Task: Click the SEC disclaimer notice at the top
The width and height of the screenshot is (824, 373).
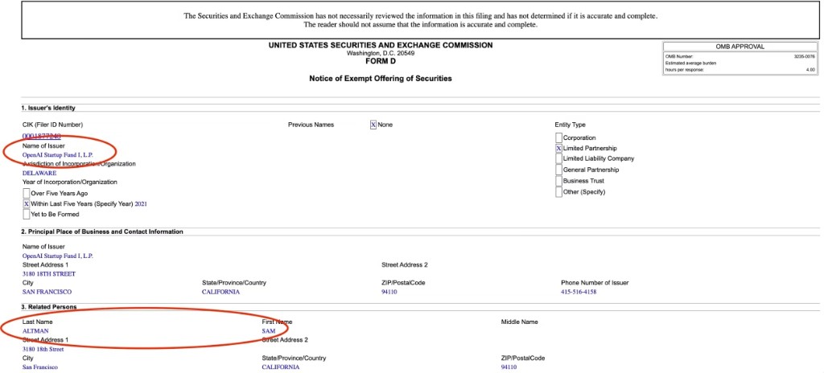Action: (x=420, y=20)
